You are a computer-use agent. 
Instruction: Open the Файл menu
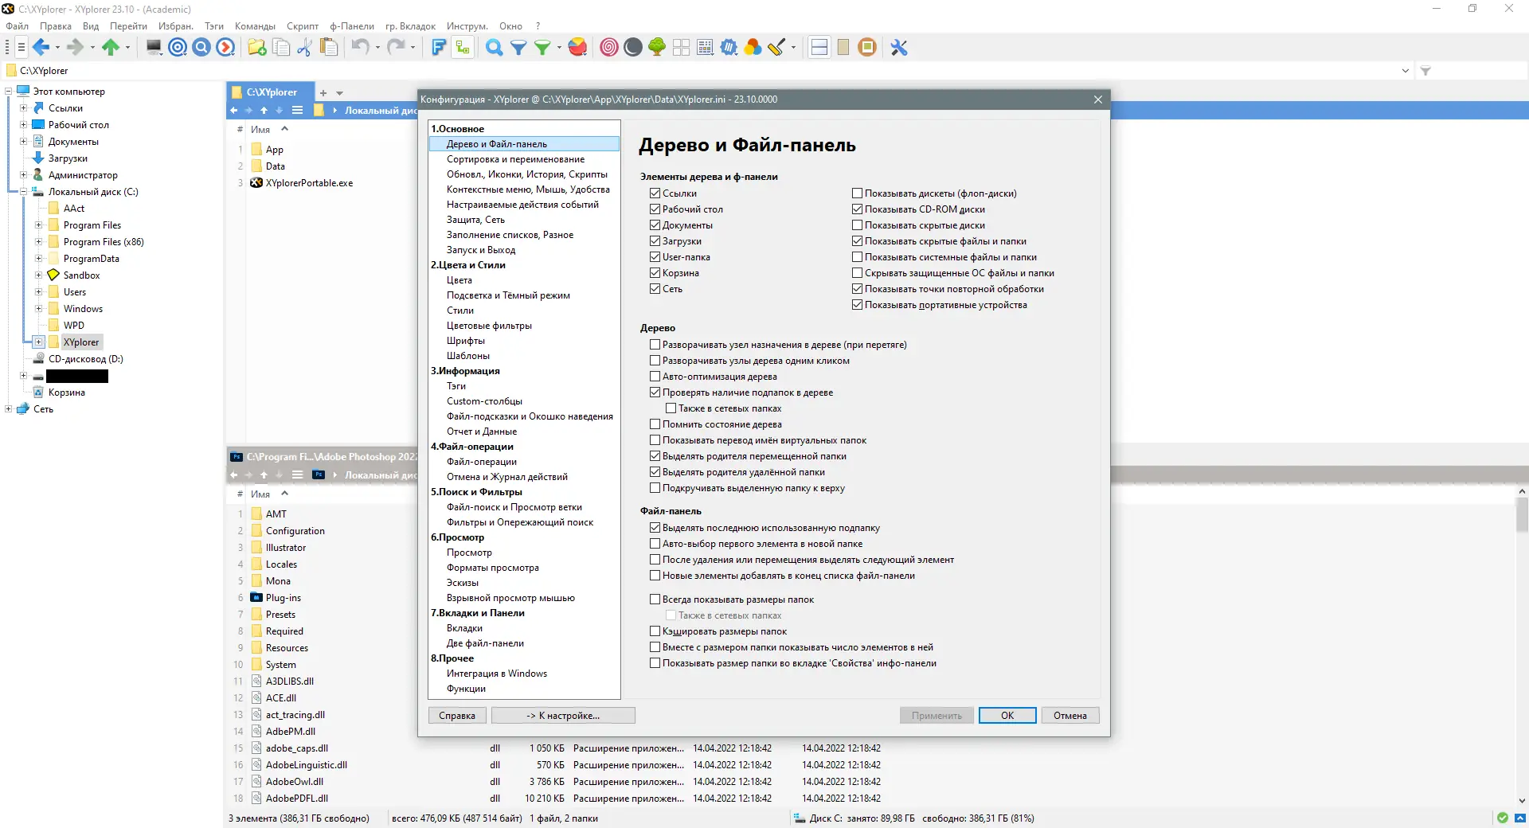(x=17, y=26)
